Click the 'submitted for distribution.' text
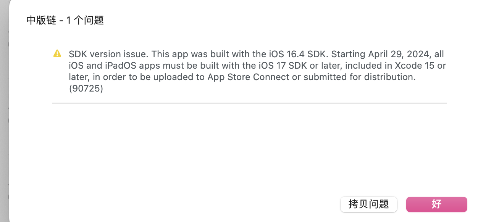Screen dimensions: 478x222 (362, 77)
